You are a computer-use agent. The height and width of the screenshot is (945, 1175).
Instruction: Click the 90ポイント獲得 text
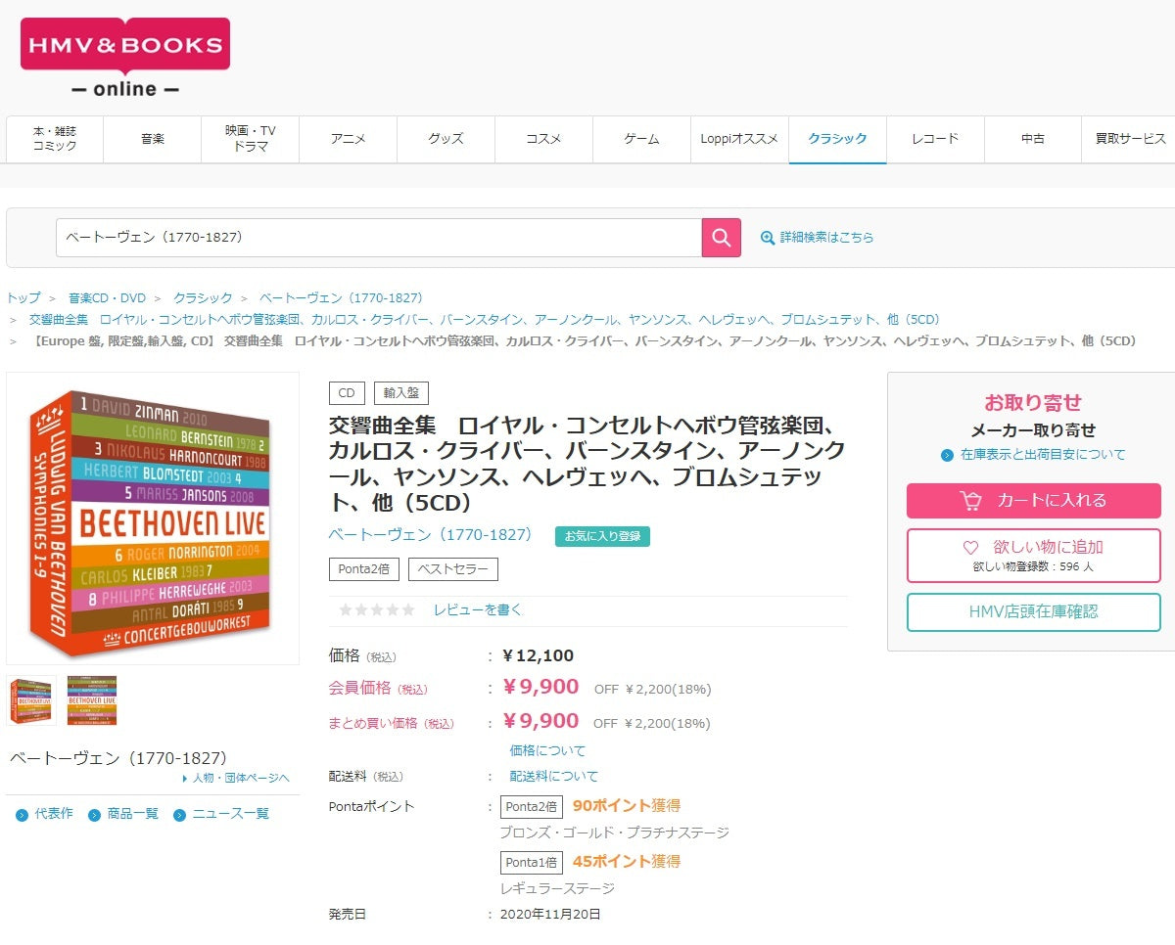point(627,806)
